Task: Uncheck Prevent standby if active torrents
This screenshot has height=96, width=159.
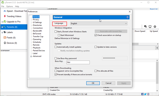Action: pyautogui.click(x=56, y=75)
